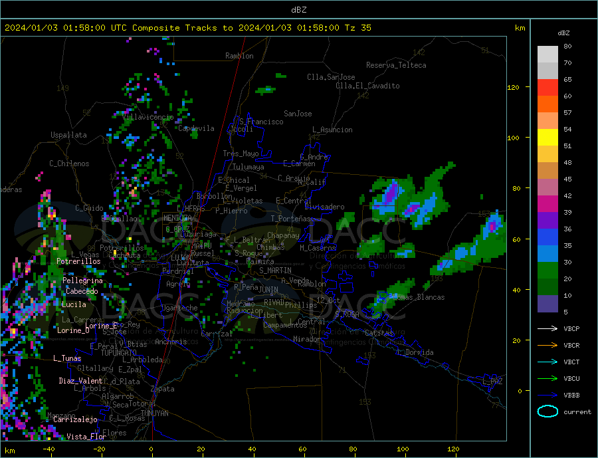Click the 'Tulumaya' map label
The height and width of the screenshot is (458, 598).
[249, 167]
